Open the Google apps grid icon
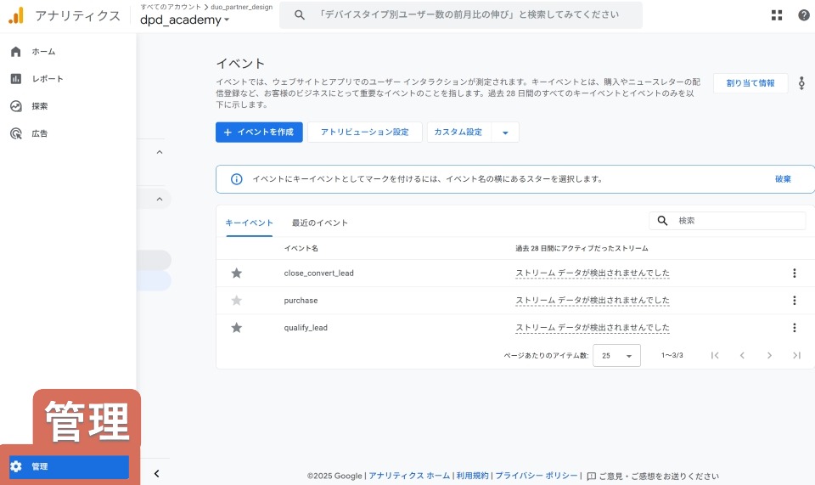 pos(777,15)
